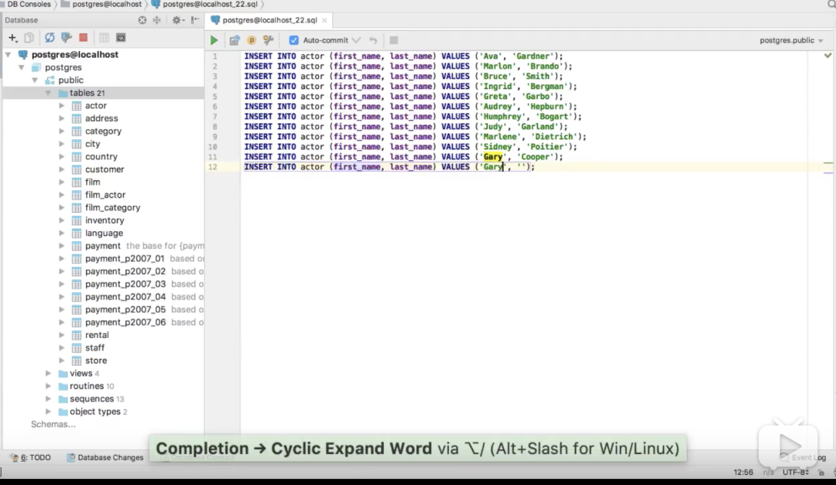Viewport: 836px width, 485px height.
Task: Open the console settings wrench icon
Action: pyautogui.click(x=268, y=40)
